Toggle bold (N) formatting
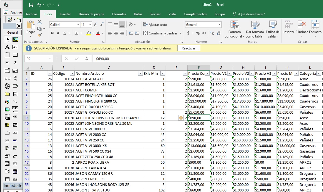323x192 pixels. point(52,33)
